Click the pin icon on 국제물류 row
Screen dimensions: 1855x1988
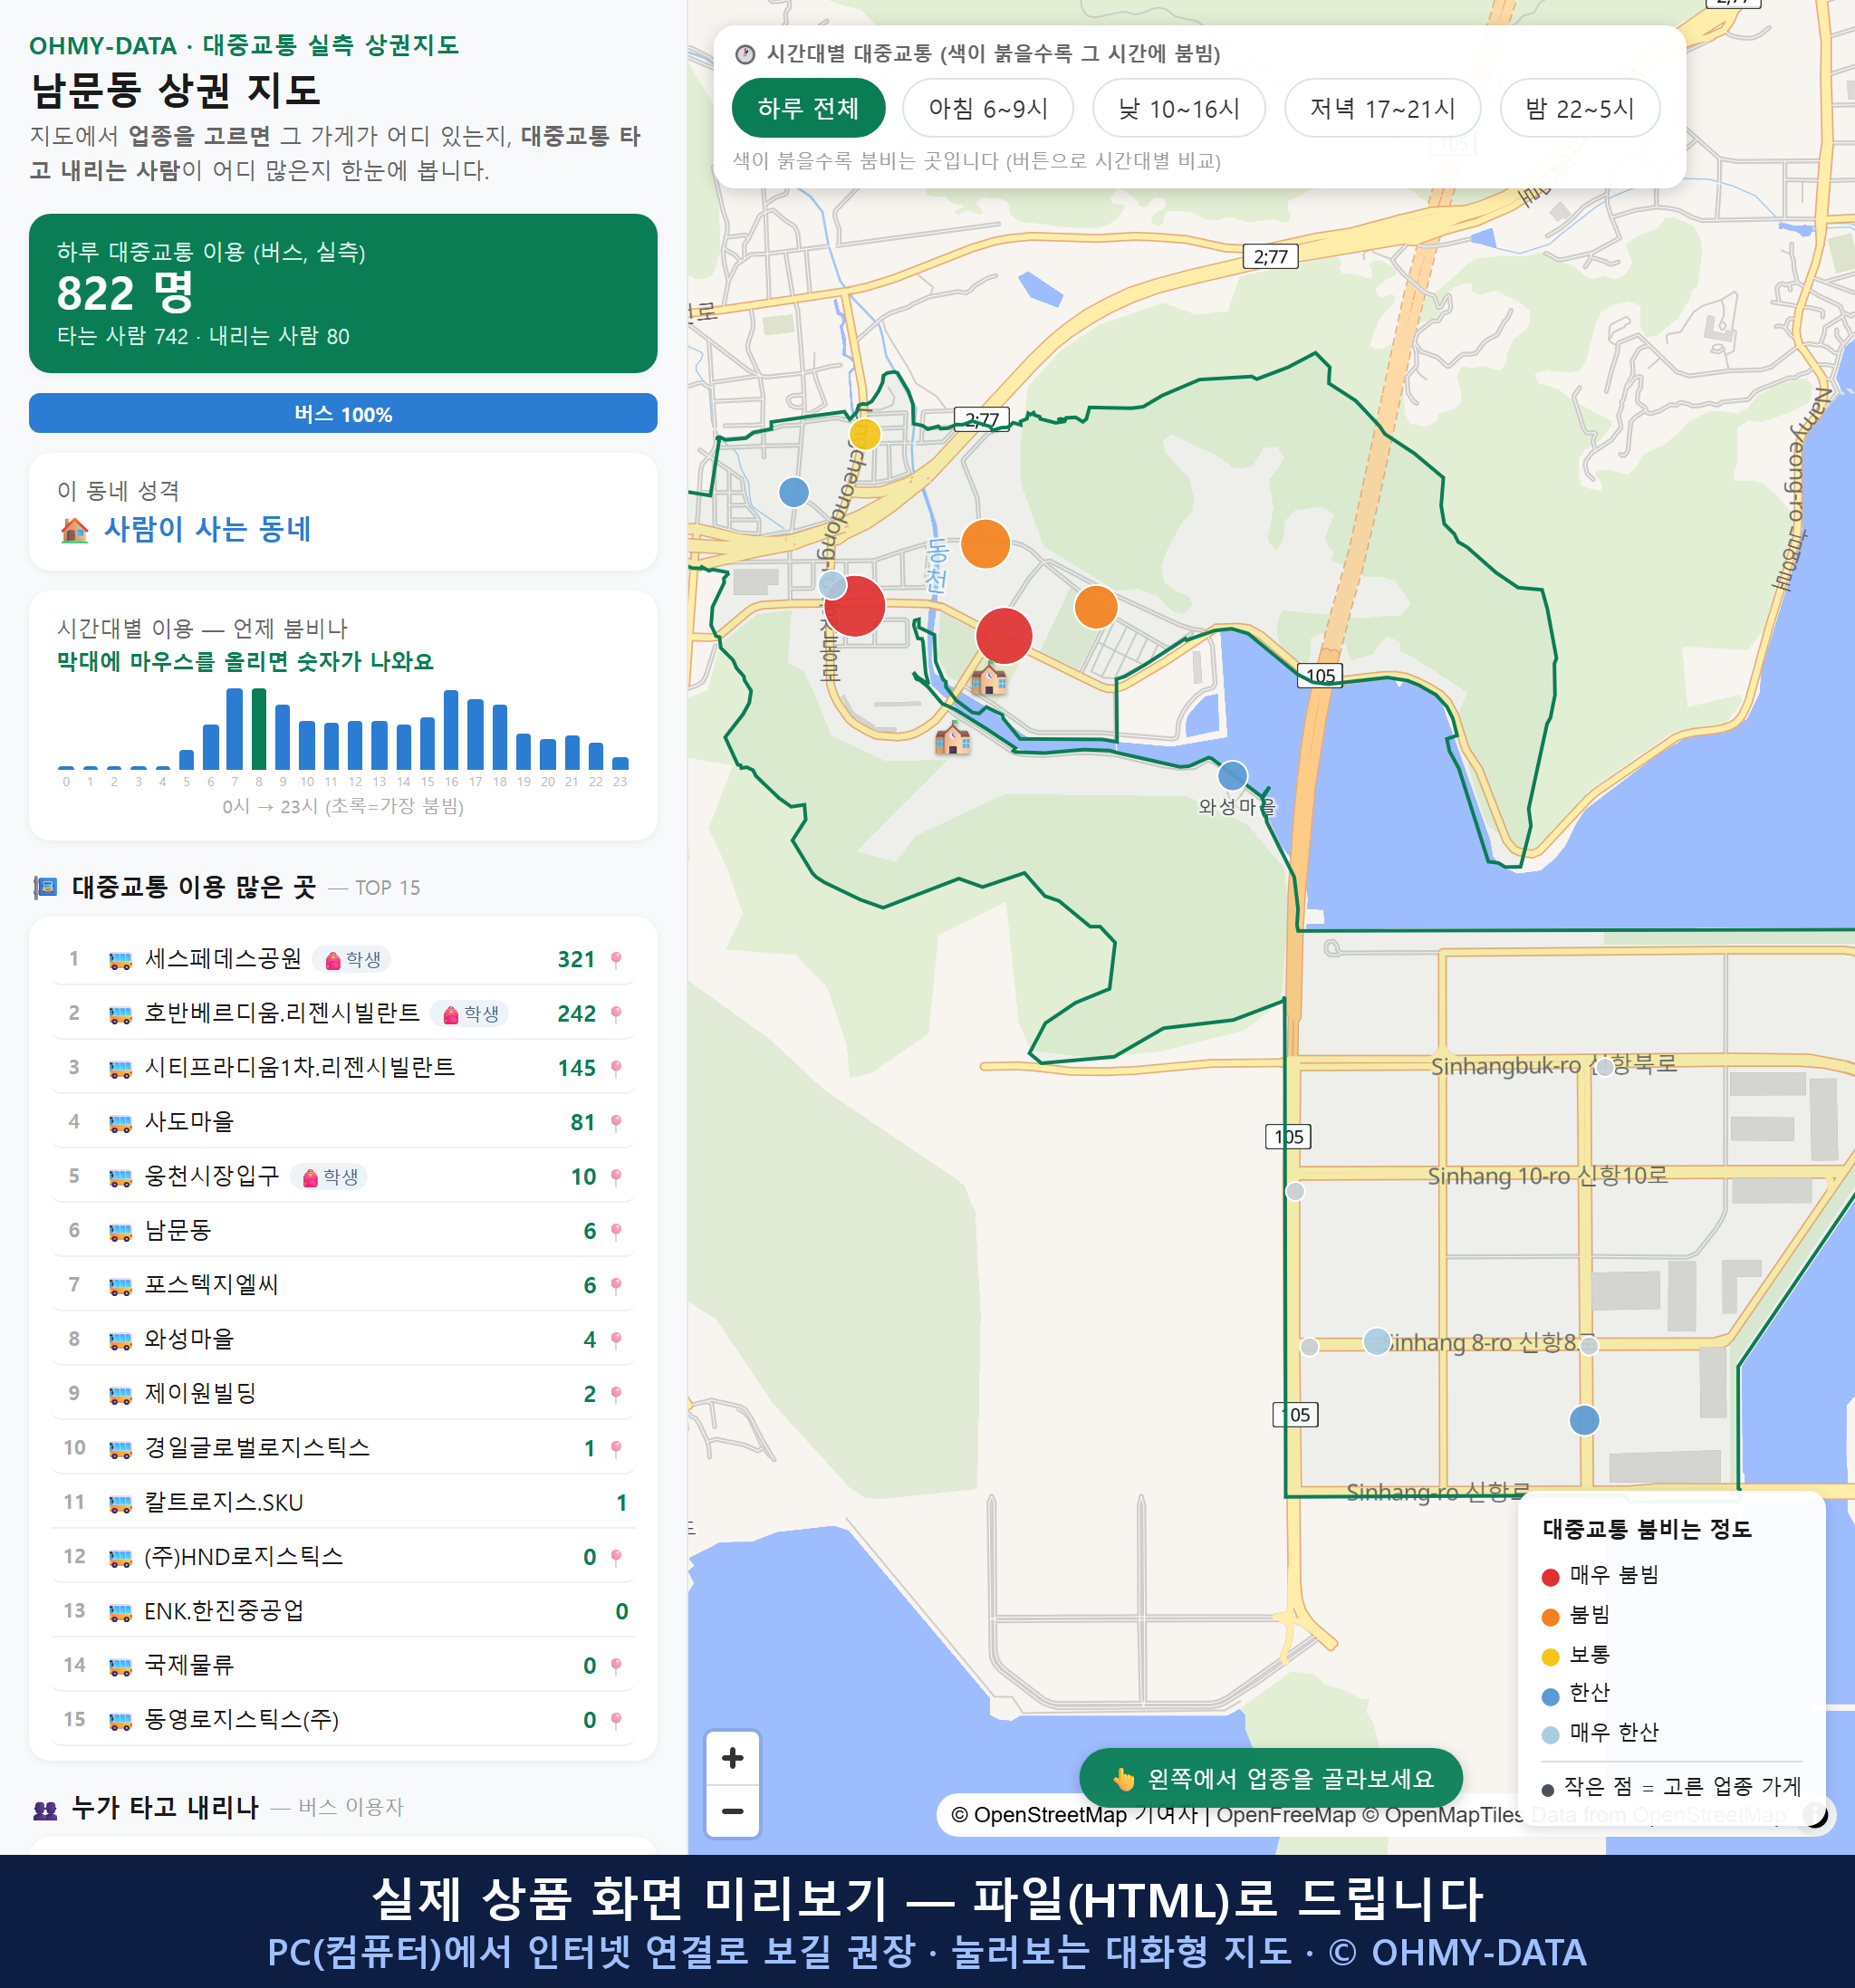pos(616,1666)
